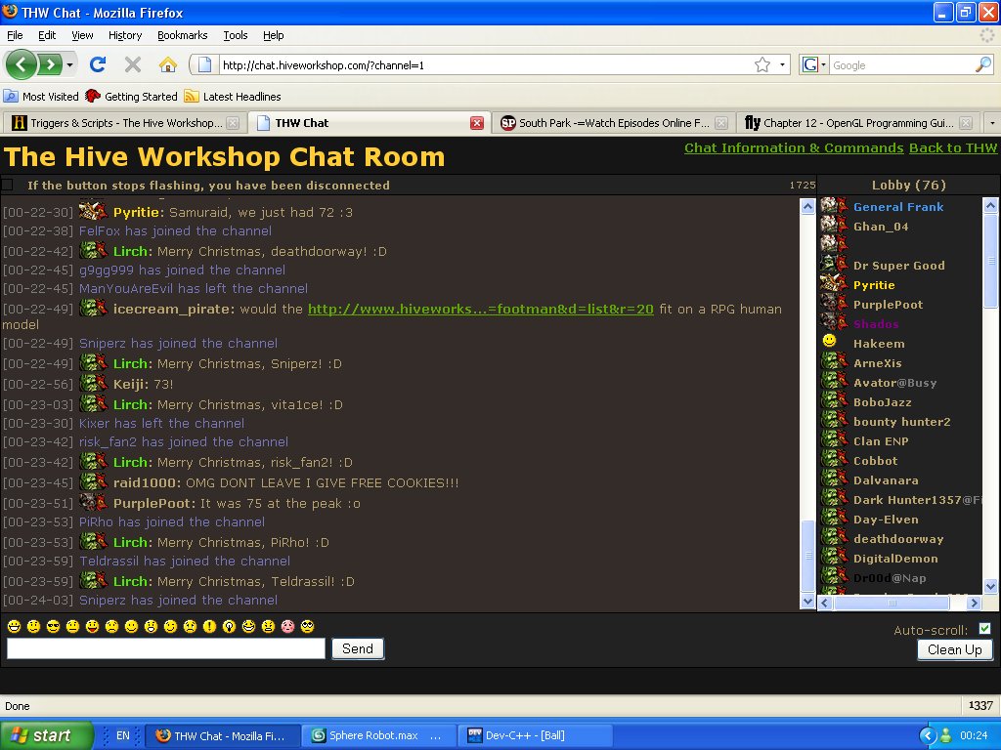Insert the angry gritted-teeth smiley
The height and width of the screenshot is (750, 1001).
click(x=268, y=626)
